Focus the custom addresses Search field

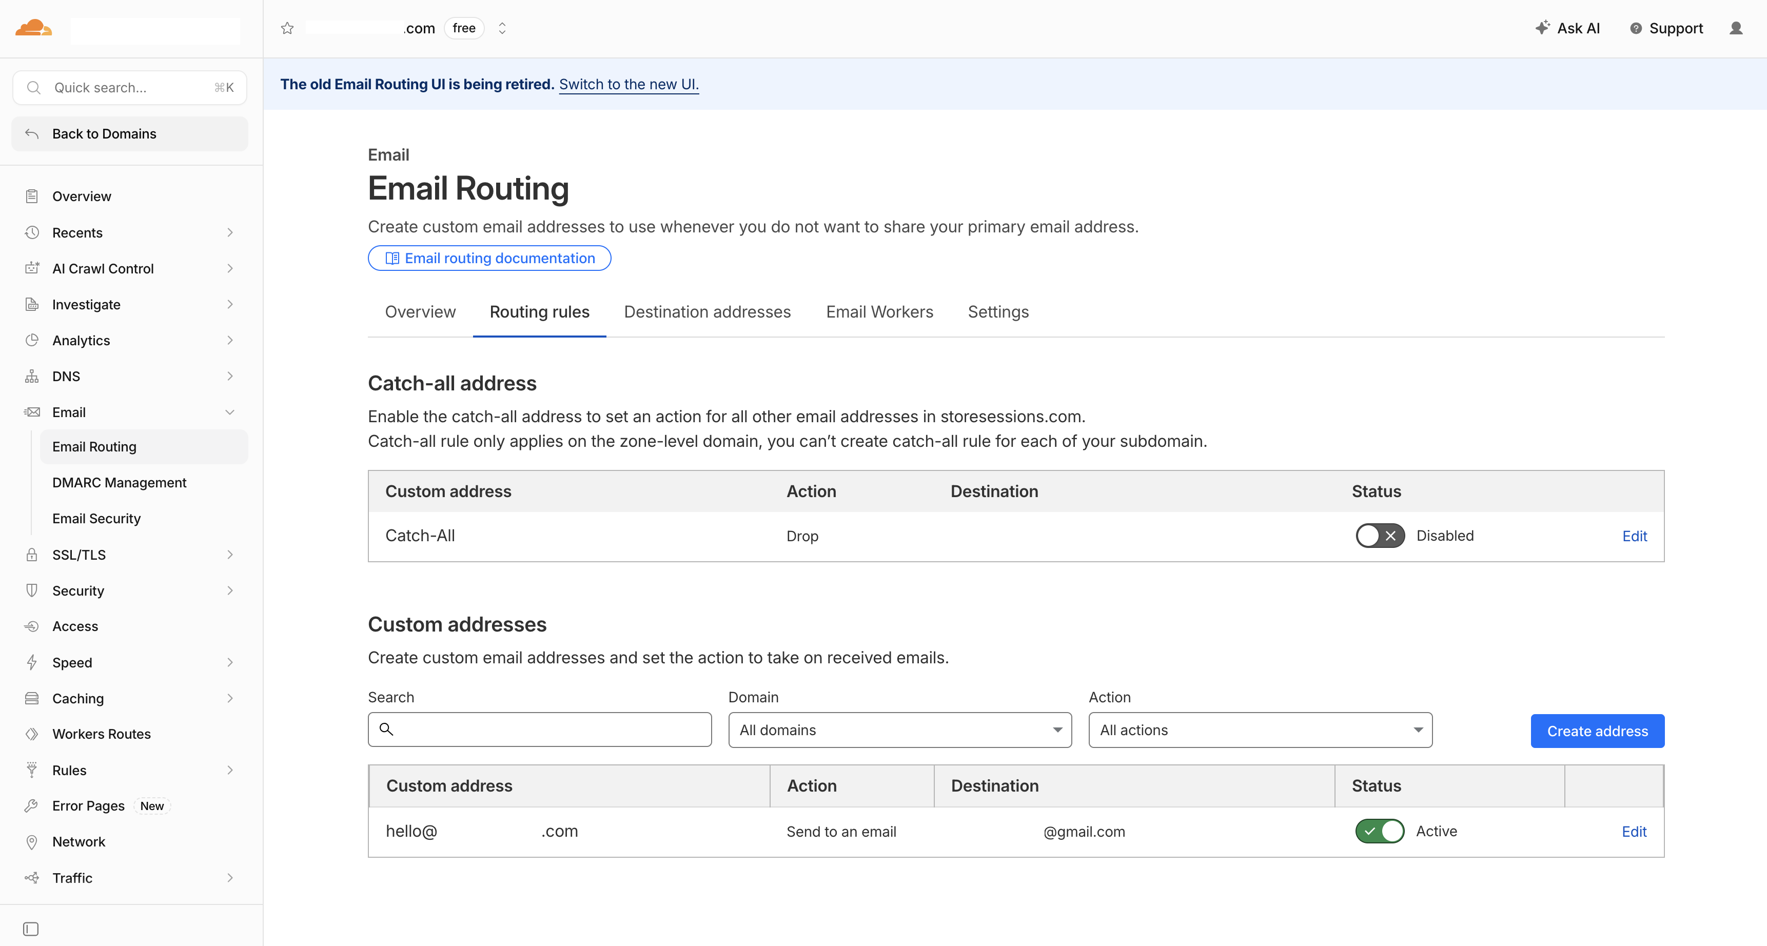coord(540,729)
